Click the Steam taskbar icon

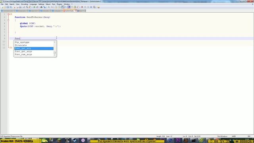coord(75,140)
